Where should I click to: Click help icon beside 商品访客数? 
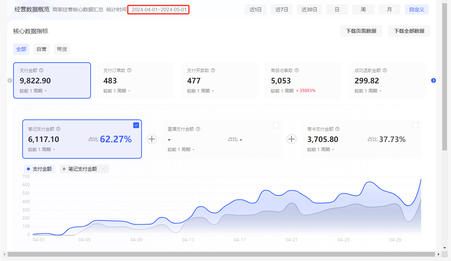pos(297,71)
